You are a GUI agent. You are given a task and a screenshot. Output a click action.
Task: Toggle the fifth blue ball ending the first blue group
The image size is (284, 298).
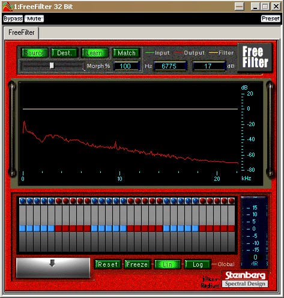pyautogui.click(x=51, y=201)
